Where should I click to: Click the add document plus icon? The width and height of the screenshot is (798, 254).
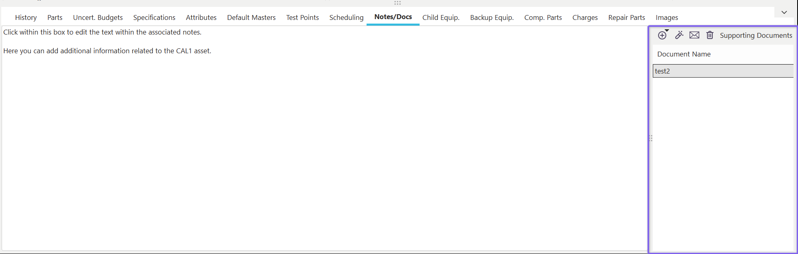pos(662,35)
